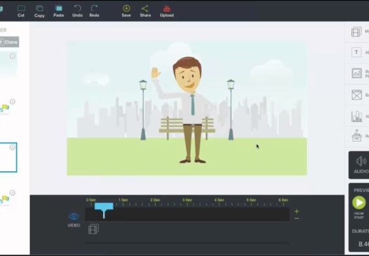The image size is (369, 256).
Task: Play preview from start
Action: tap(359, 202)
